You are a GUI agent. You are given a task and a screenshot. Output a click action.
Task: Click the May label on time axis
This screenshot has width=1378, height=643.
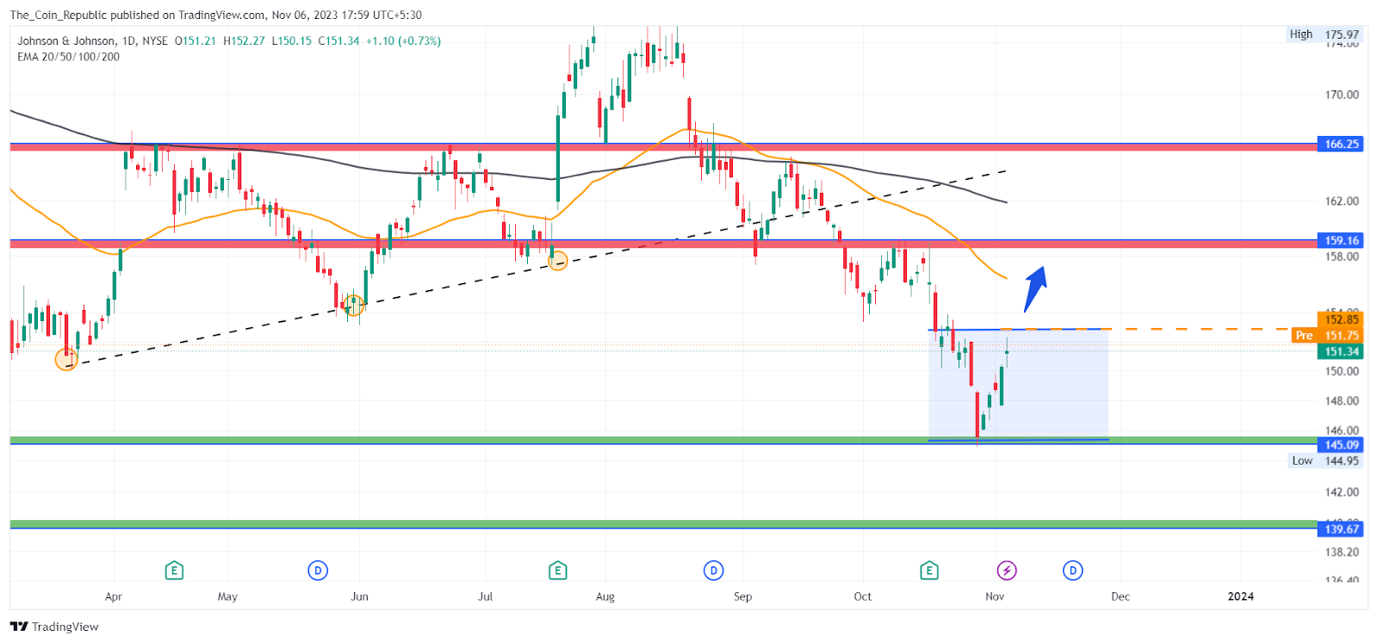227,597
